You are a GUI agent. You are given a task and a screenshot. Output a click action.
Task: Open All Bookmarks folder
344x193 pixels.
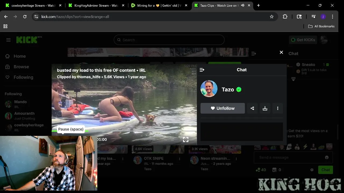321,26
